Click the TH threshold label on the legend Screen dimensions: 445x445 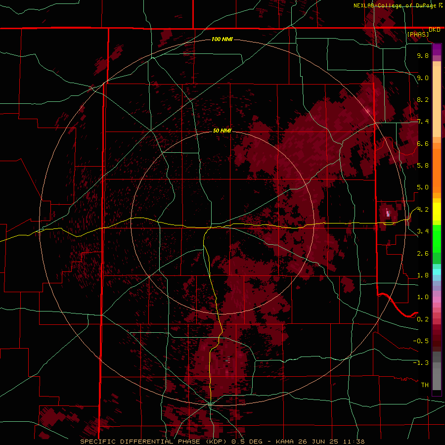[x=425, y=385]
